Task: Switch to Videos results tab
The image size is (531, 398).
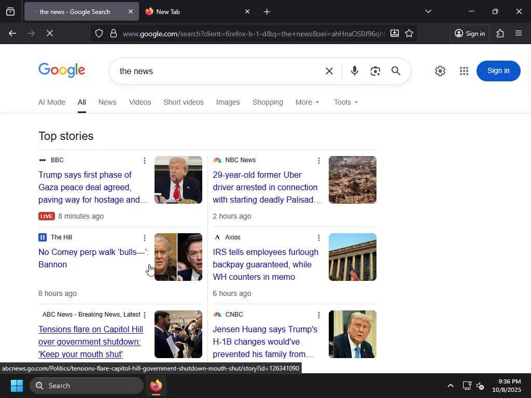Action: (x=140, y=102)
